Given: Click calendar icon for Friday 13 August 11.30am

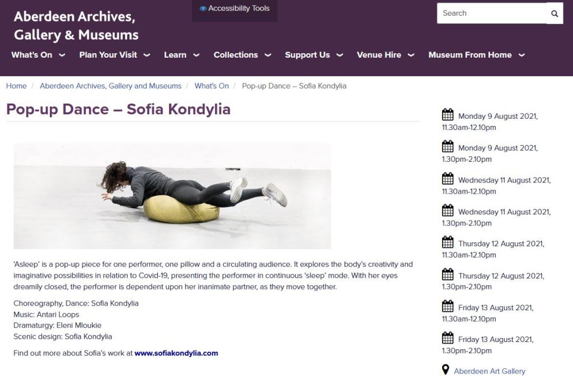Looking at the screenshot, I should pos(448,306).
